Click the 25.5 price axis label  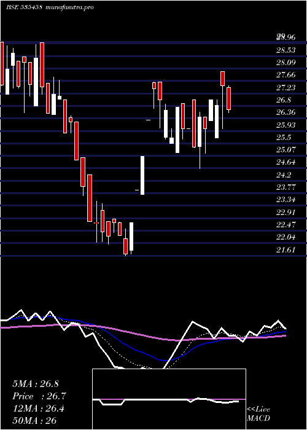click(284, 138)
